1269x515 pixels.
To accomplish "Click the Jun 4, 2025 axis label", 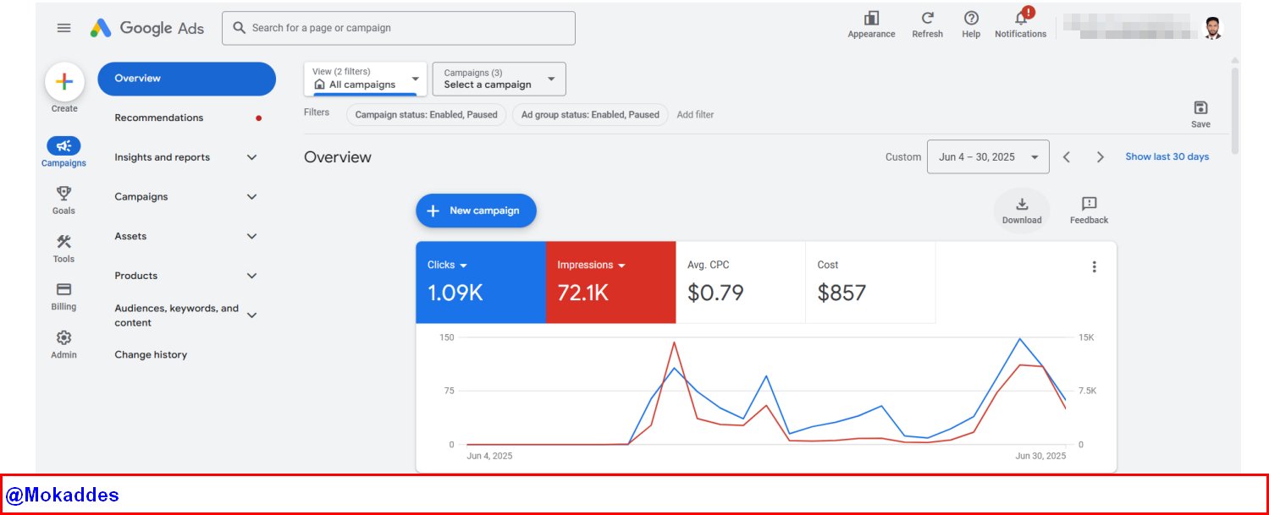I will click(x=489, y=456).
